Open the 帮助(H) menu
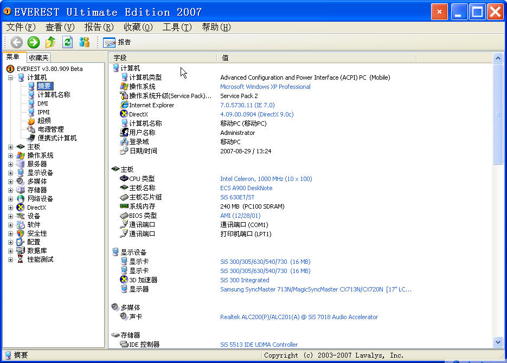 216,27
